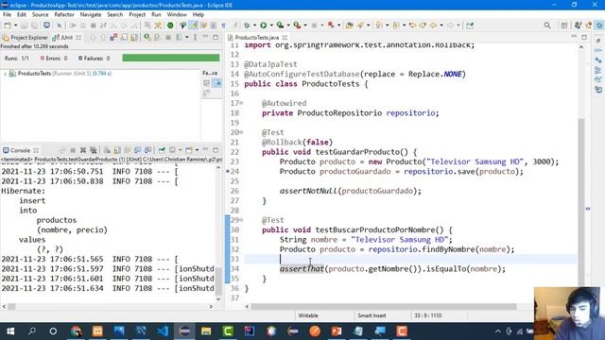The image size is (605, 340).
Task: Click the Open Perspective icon
Action: (x=564, y=25)
